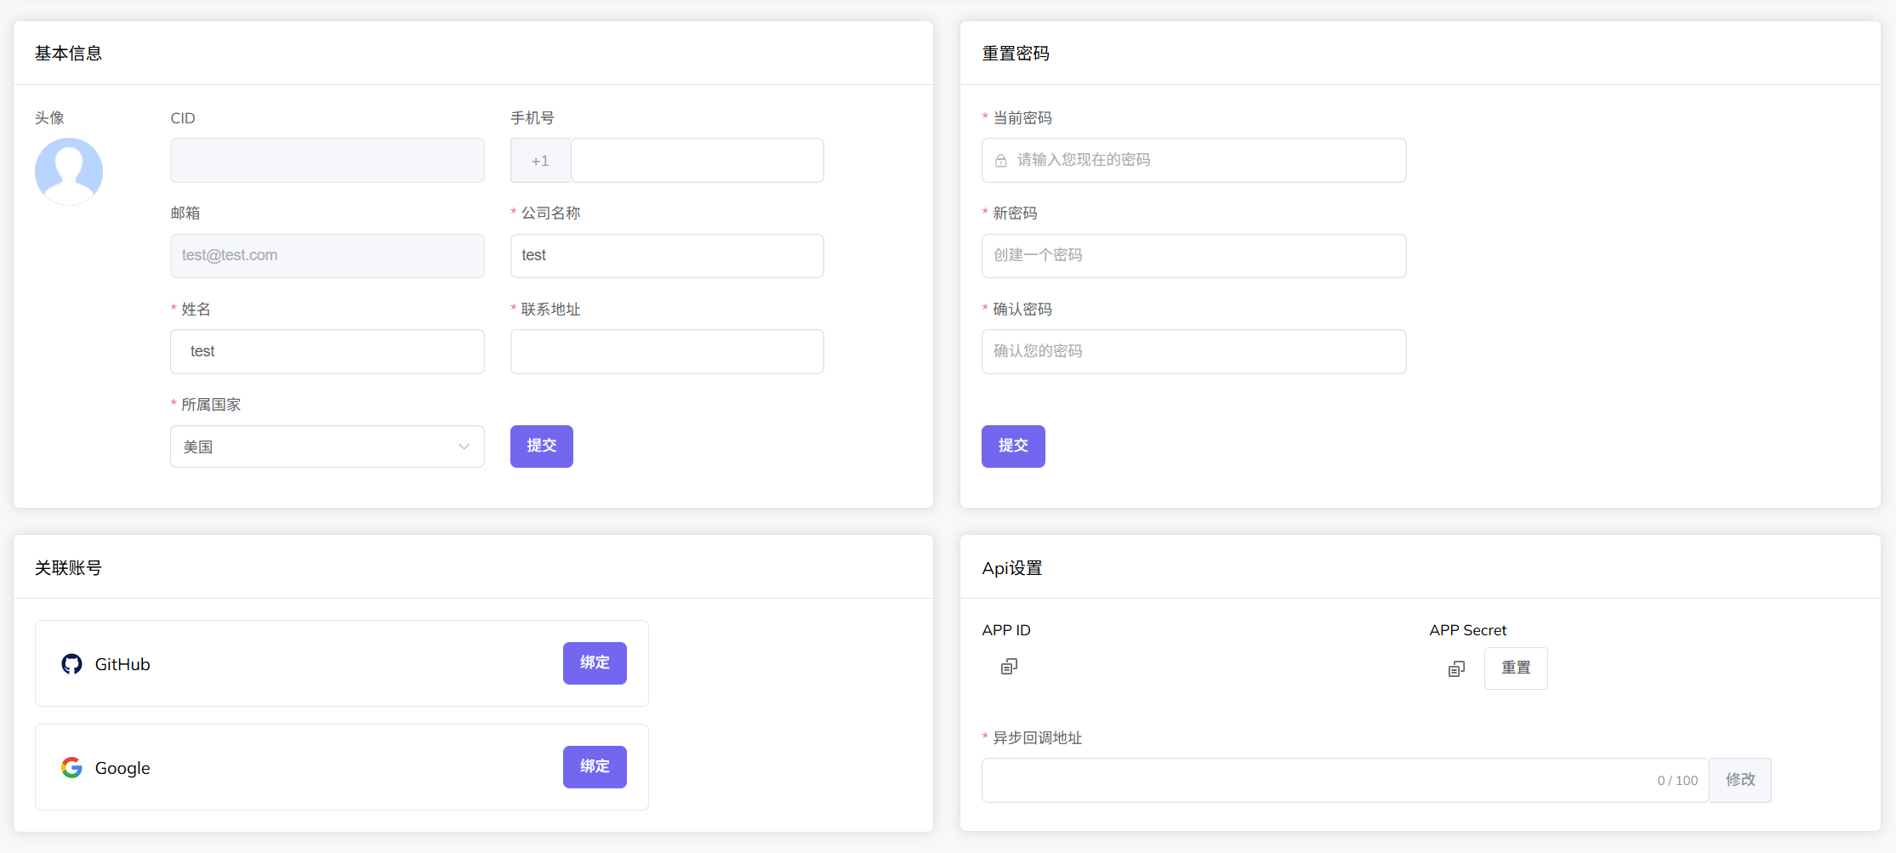Reset the APP Secret with 重置
The height and width of the screenshot is (853, 1896).
1515,668
